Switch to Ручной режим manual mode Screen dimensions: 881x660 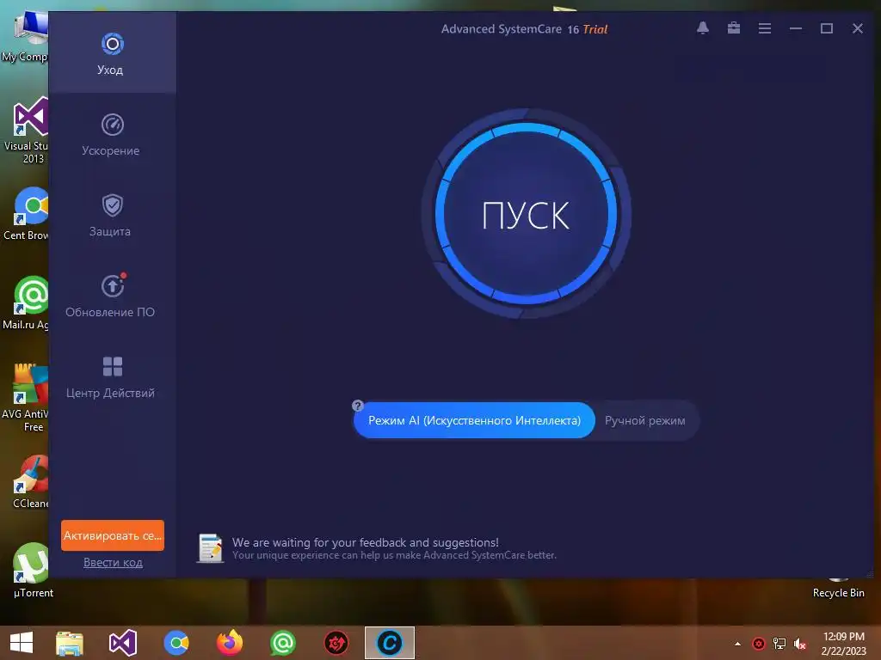point(645,420)
